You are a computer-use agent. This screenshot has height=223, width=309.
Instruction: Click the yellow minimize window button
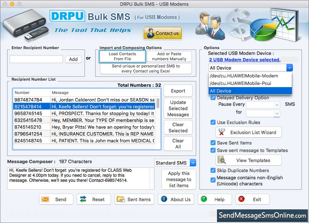12,4
